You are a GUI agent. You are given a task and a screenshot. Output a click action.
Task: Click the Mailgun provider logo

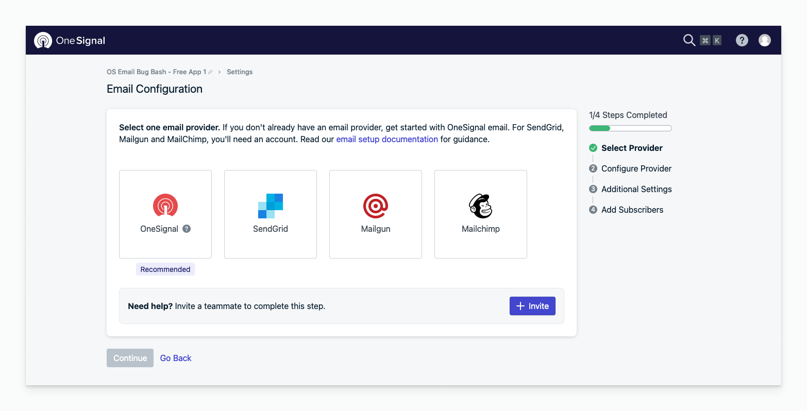pyautogui.click(x=376, y=205)
